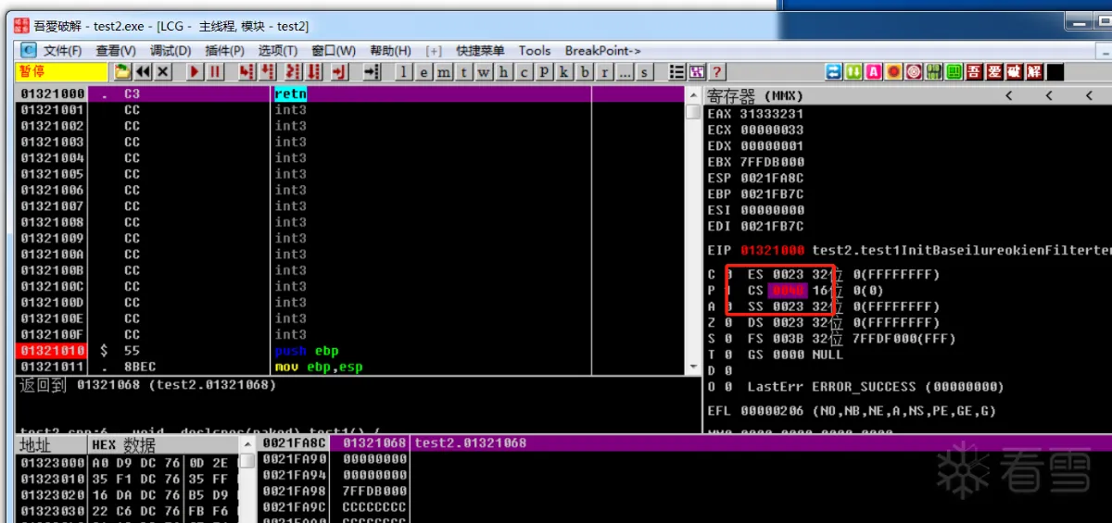Click the red 爱 toolbar icon
1112x523 pixels.
coord(994,71)
